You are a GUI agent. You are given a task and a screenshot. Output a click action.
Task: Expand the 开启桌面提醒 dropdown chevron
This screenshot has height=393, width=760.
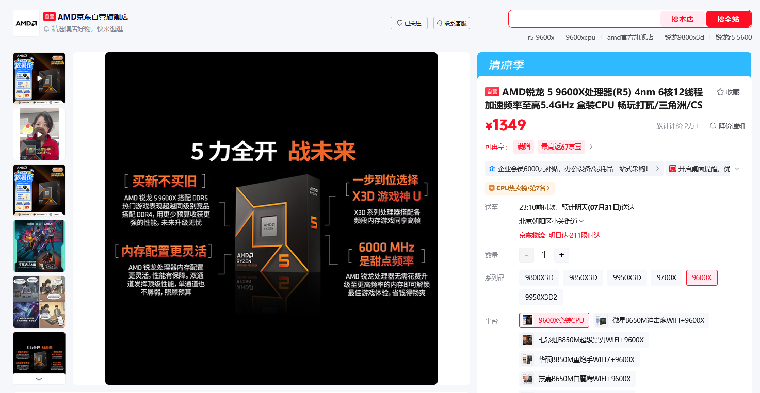737,169
